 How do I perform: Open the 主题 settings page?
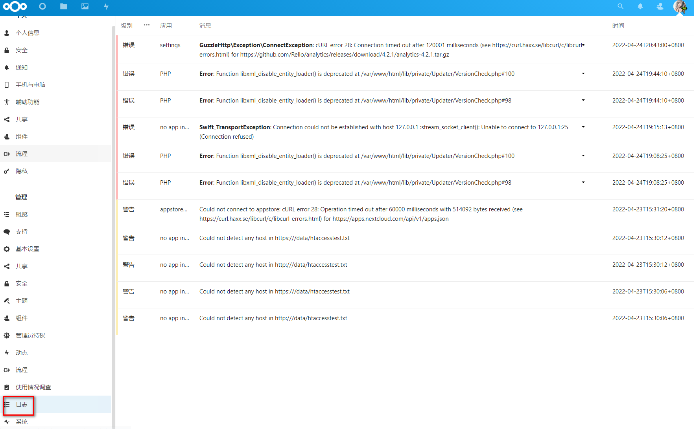[22, 301]
